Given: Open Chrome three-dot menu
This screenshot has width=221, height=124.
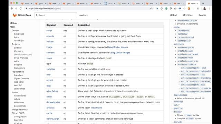Looking at the screenshot, I should coord(209,8).
